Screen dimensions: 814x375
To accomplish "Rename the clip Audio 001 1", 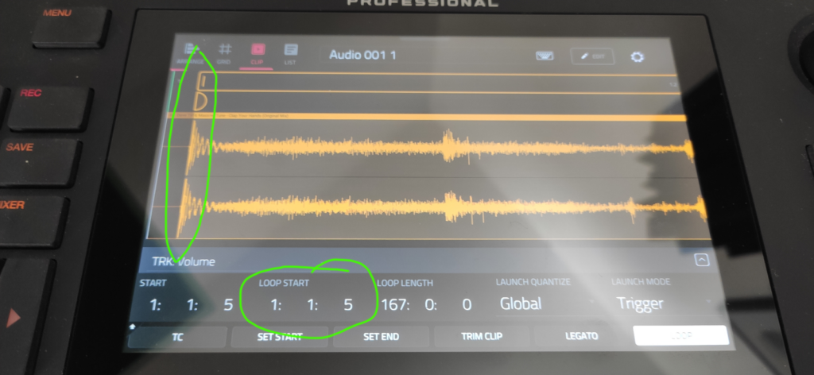I will pyautogui.click(x=362, y=55).
